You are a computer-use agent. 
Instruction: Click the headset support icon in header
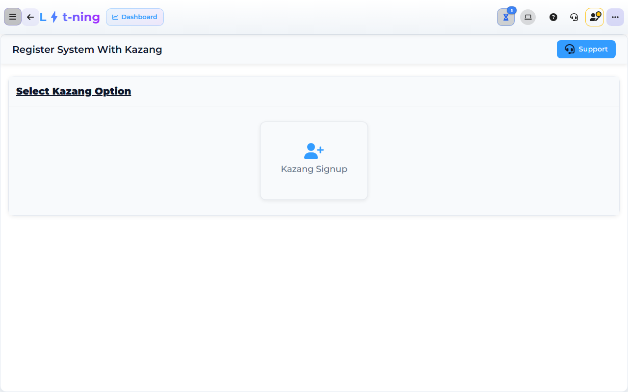pos(574,17)
